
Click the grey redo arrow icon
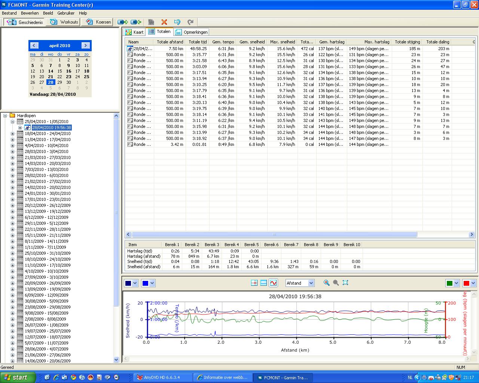click(190, 22)
